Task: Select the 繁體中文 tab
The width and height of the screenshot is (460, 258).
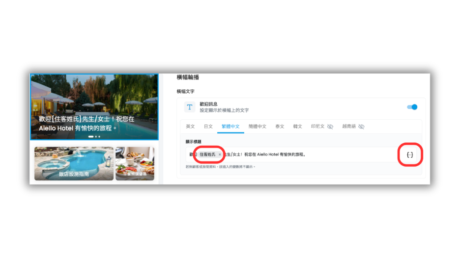Action: coord(230,127)
